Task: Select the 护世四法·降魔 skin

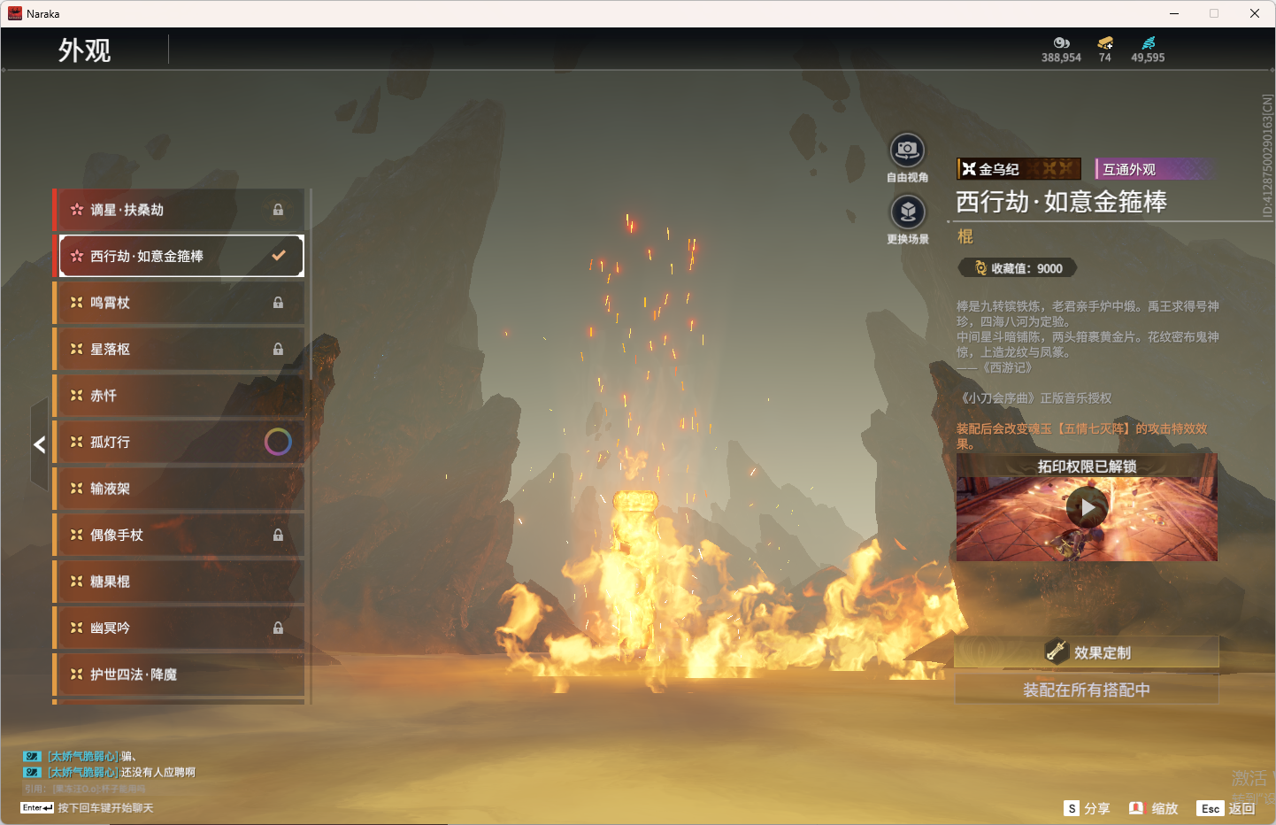Action: [179, 675]
